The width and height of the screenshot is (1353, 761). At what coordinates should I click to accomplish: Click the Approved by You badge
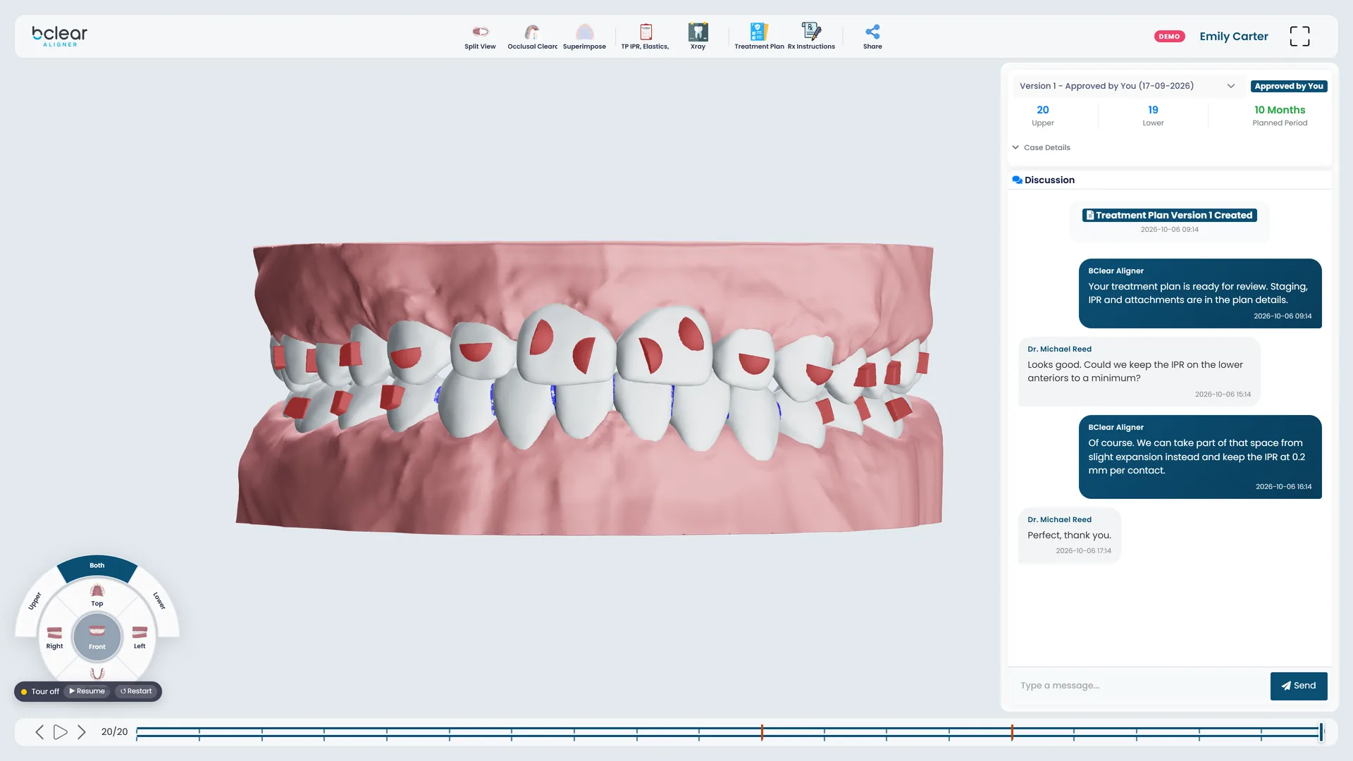(x=1289, y=86)
